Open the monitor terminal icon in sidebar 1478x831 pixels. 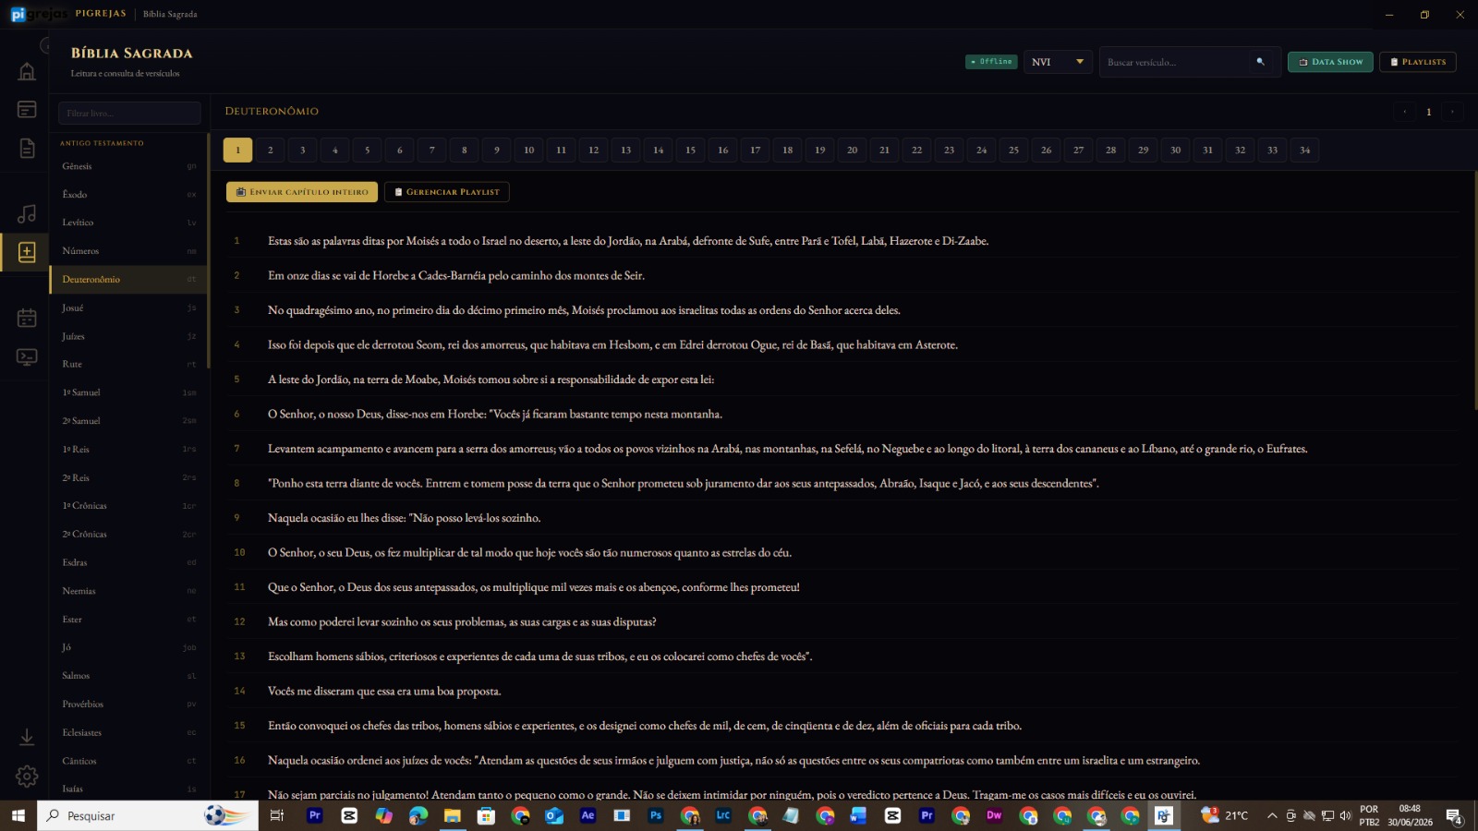tap(27, 356)
